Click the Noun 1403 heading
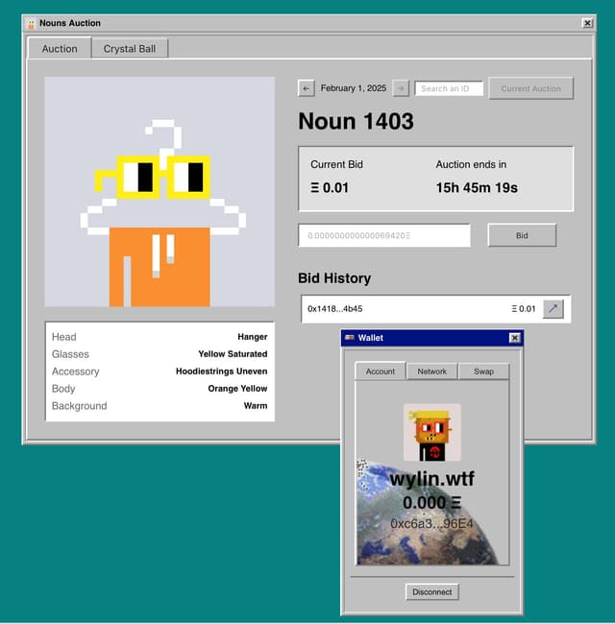 (357, 121)
